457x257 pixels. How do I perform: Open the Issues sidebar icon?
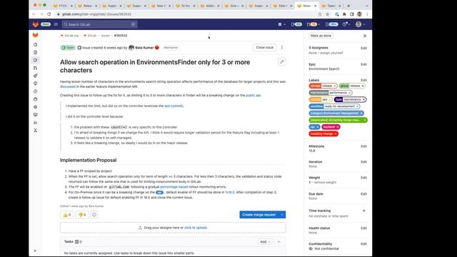35,60
